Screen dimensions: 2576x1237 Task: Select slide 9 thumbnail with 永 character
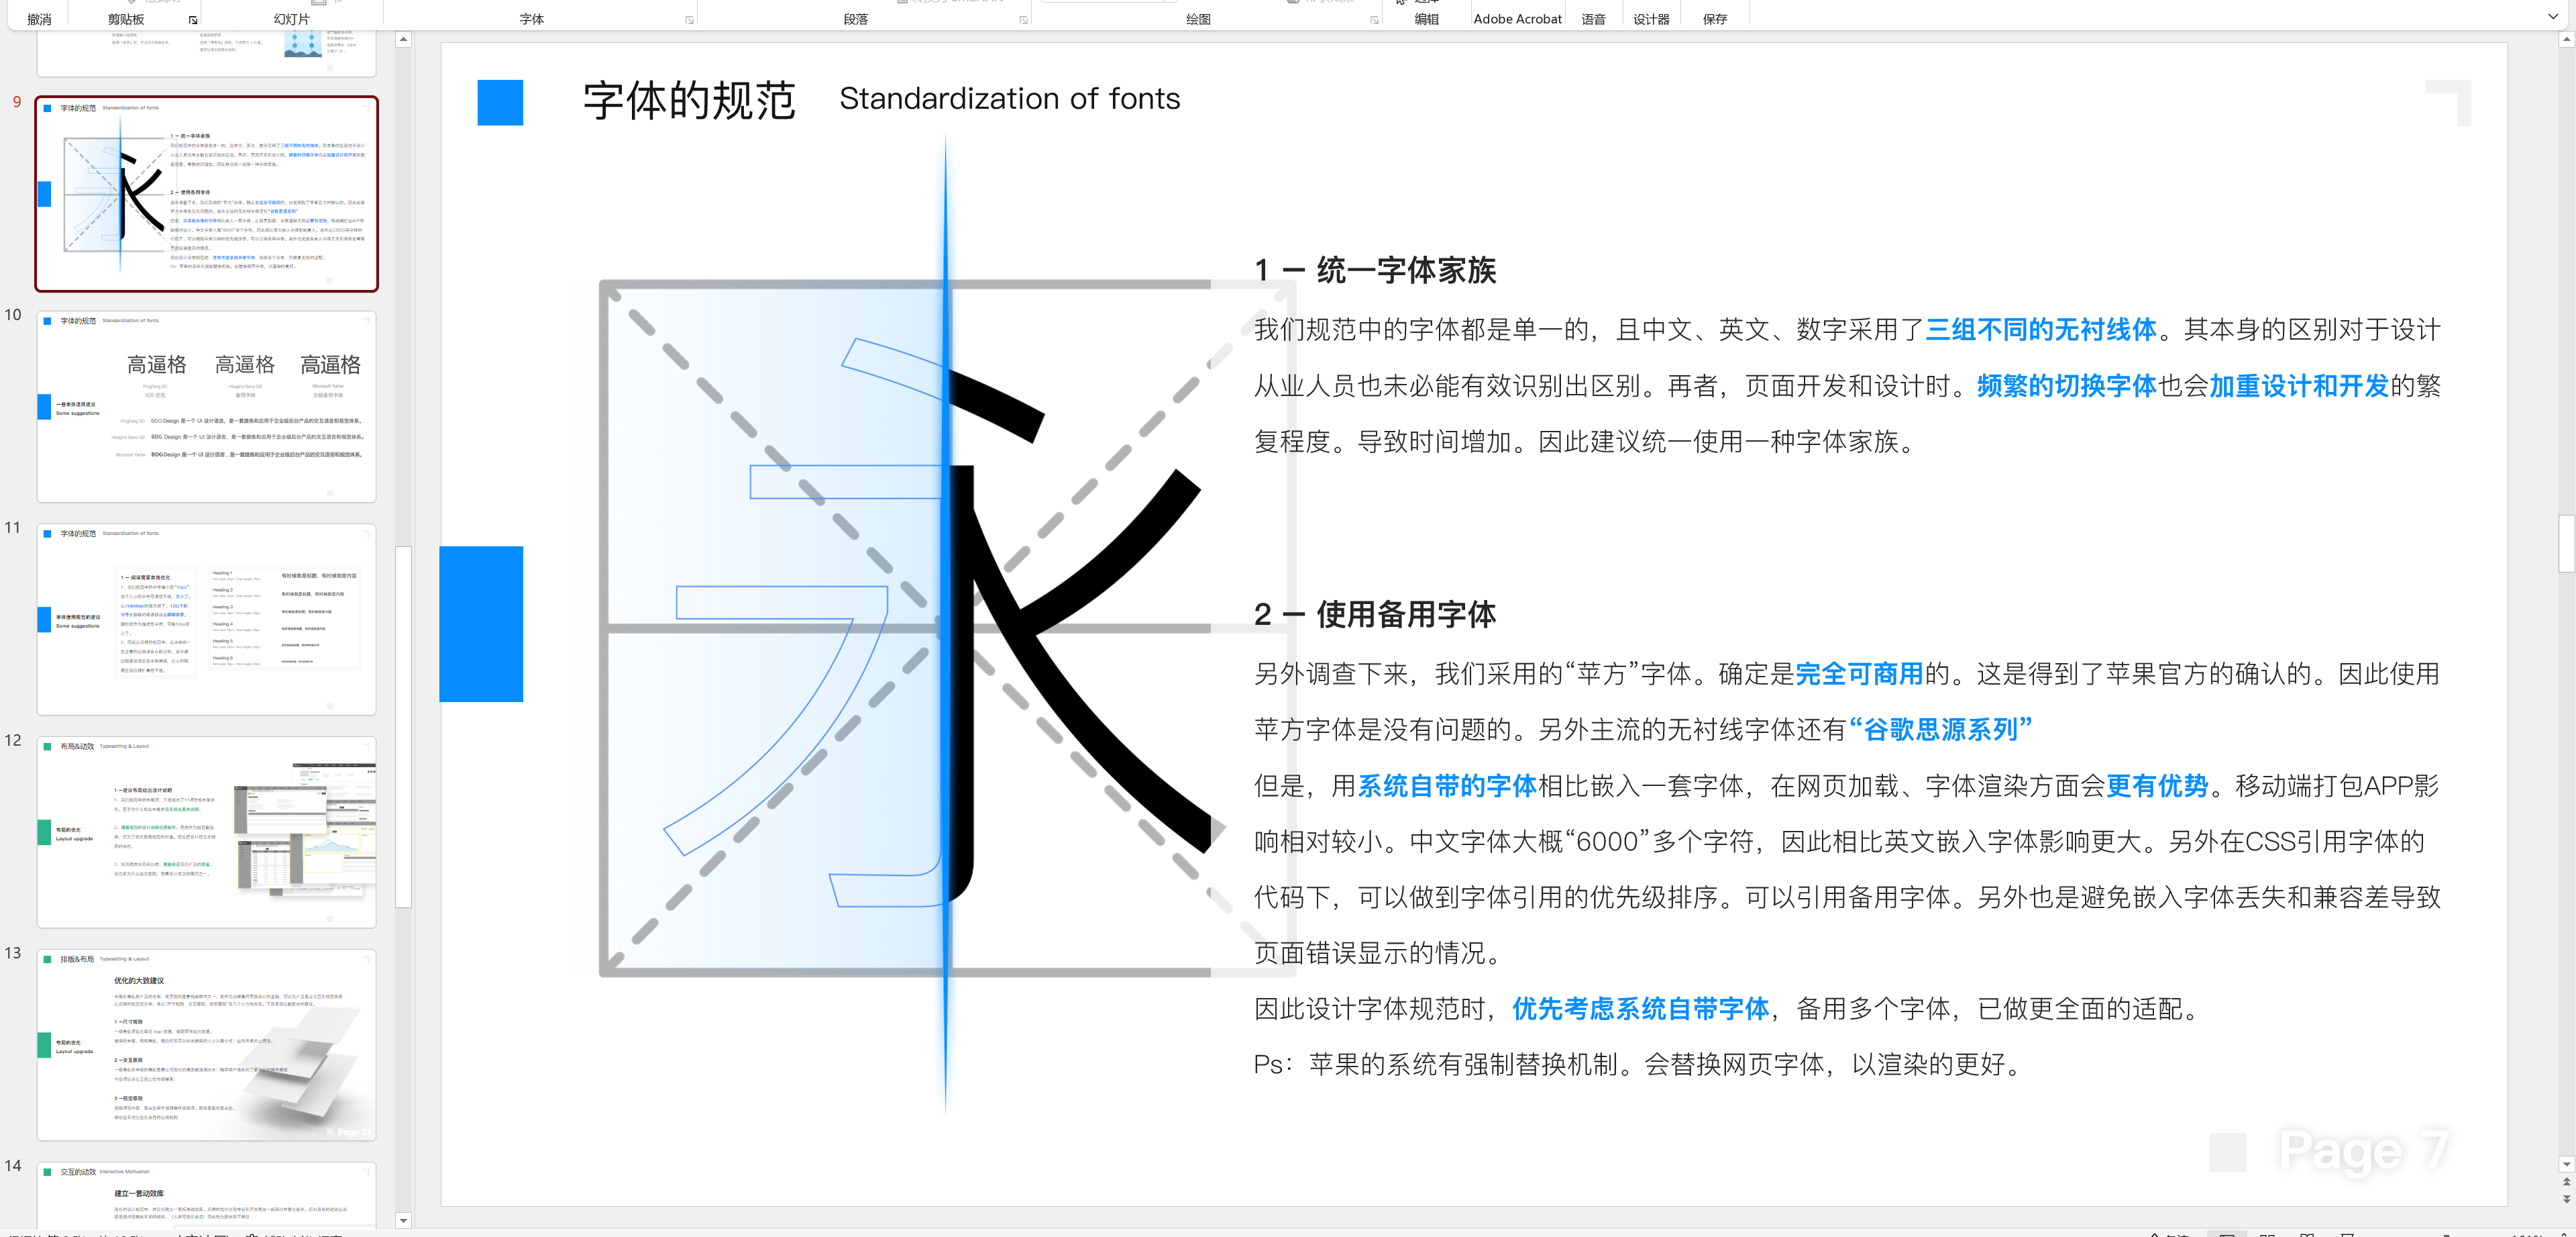(x=207, y=194)
